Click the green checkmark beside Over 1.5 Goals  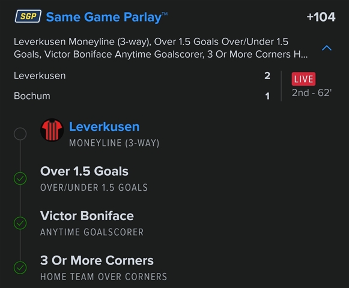click(20, 178)
